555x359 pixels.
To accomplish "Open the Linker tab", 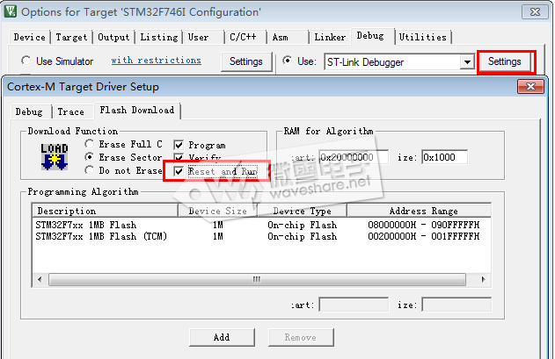I will coord(330,38).
